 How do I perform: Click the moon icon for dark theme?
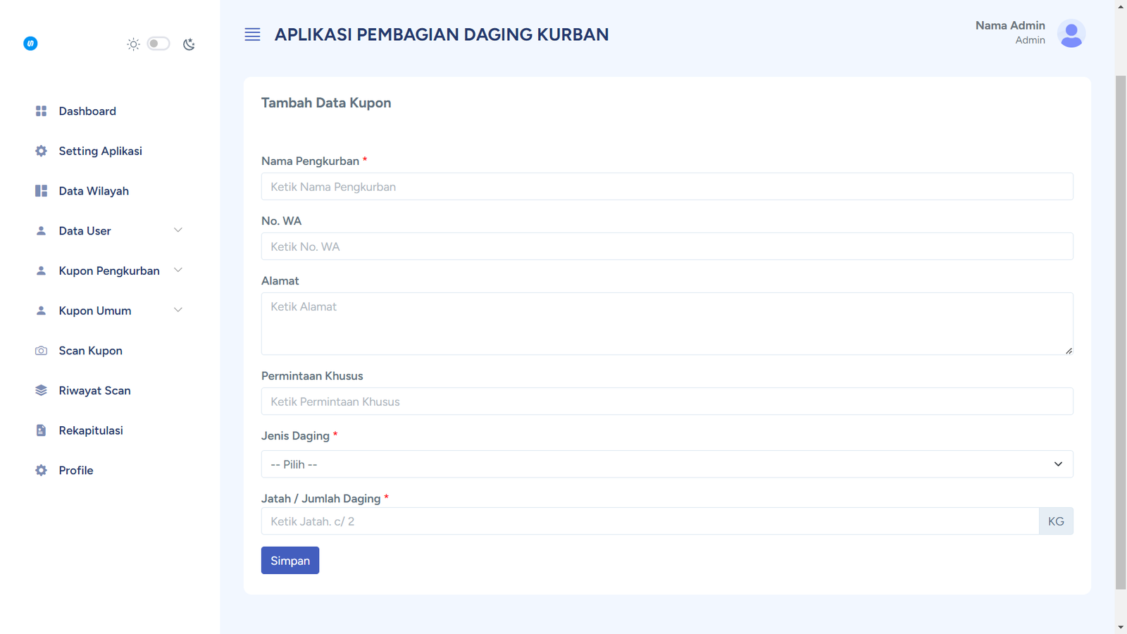click(189, 44)
